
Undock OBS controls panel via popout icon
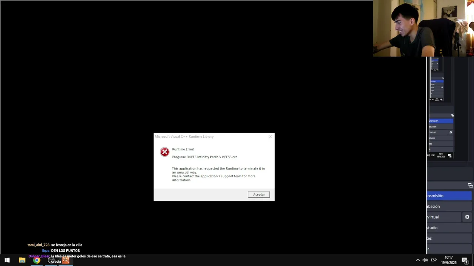click(x=470, y=185)
